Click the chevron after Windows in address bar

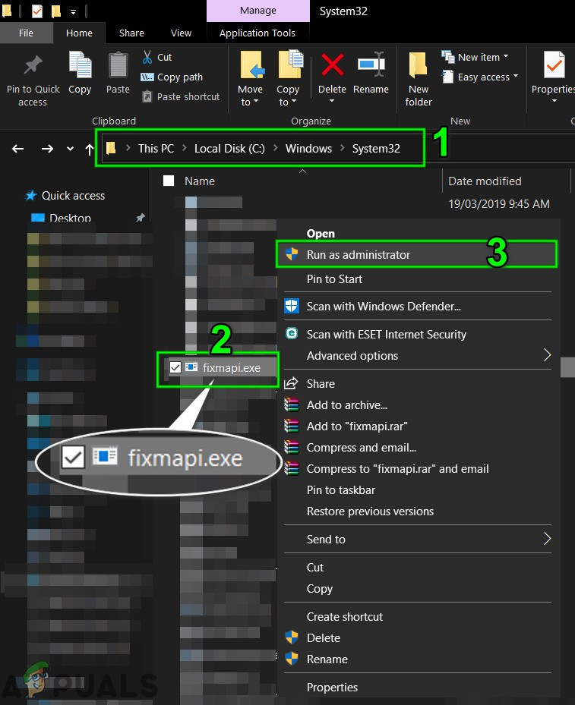tap(343, 148)
